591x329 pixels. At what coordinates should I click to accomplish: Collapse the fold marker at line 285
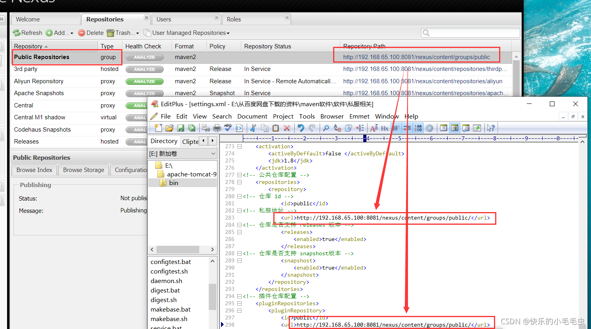click(239, 232)
